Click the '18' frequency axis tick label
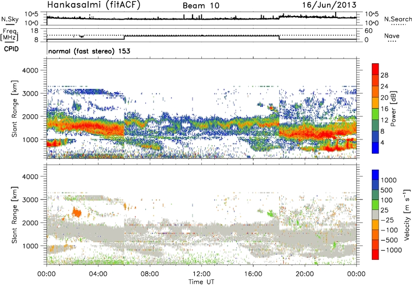This screenshot has height=285, width=412. (x=35, y=31)
